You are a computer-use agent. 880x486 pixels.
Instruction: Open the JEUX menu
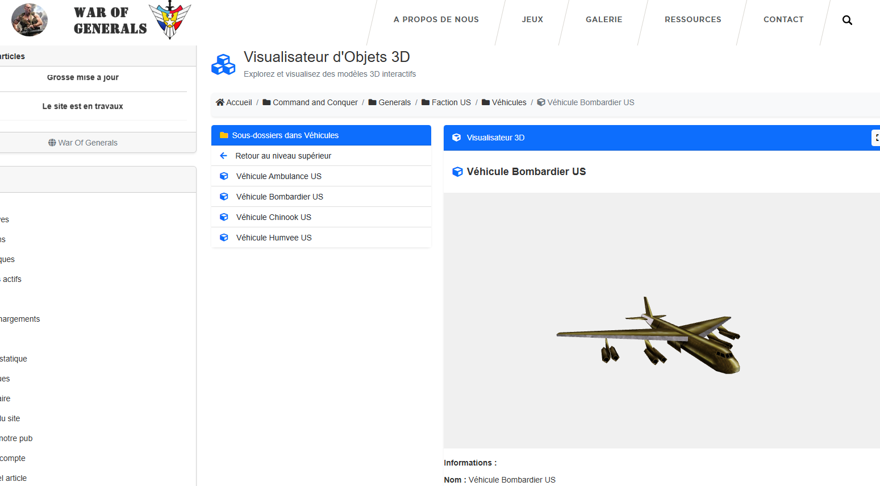click(x=532, y=19)
